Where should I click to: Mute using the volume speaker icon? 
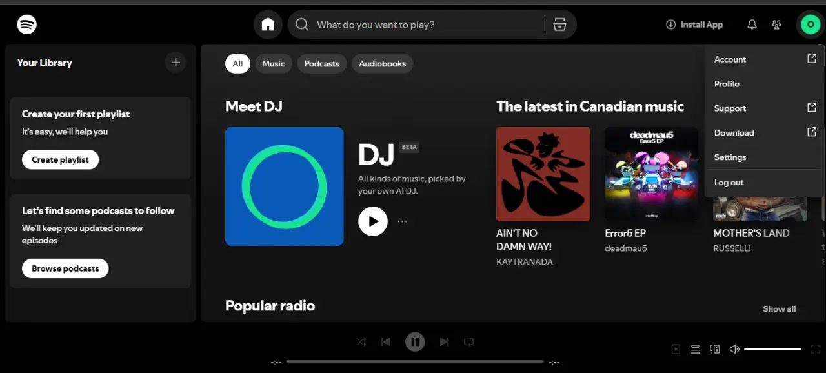(734, 349)
